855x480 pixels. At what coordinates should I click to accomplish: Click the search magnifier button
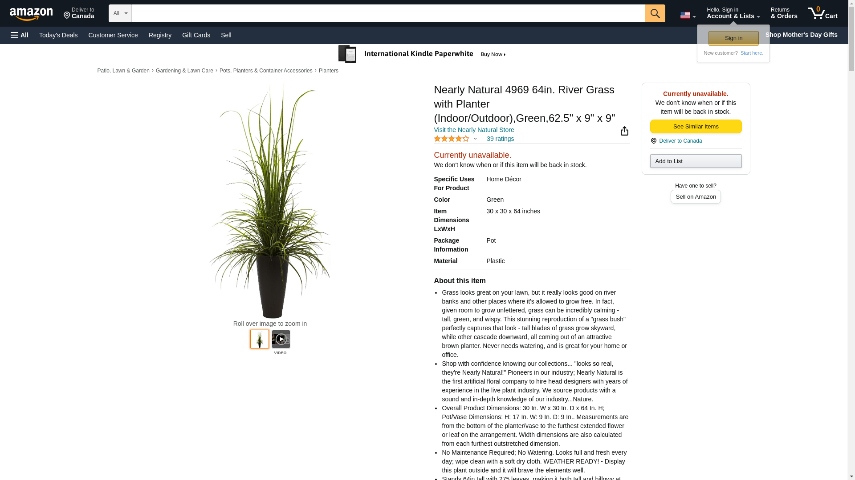(x=655, y=13)
